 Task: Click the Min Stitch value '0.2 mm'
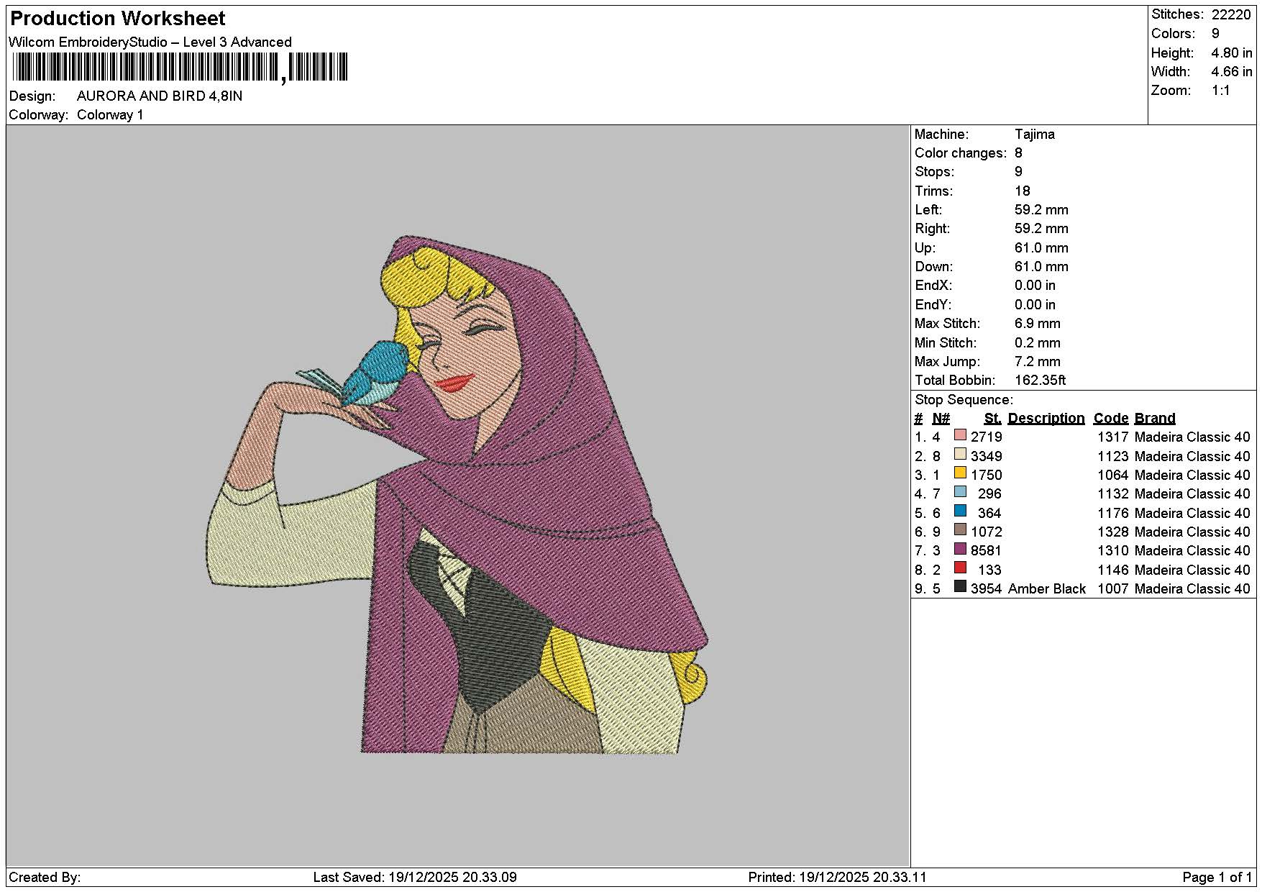tap(1038, 343)
